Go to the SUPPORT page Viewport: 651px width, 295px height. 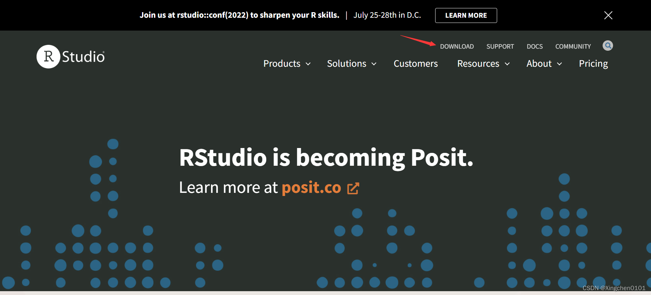(500, 47)
